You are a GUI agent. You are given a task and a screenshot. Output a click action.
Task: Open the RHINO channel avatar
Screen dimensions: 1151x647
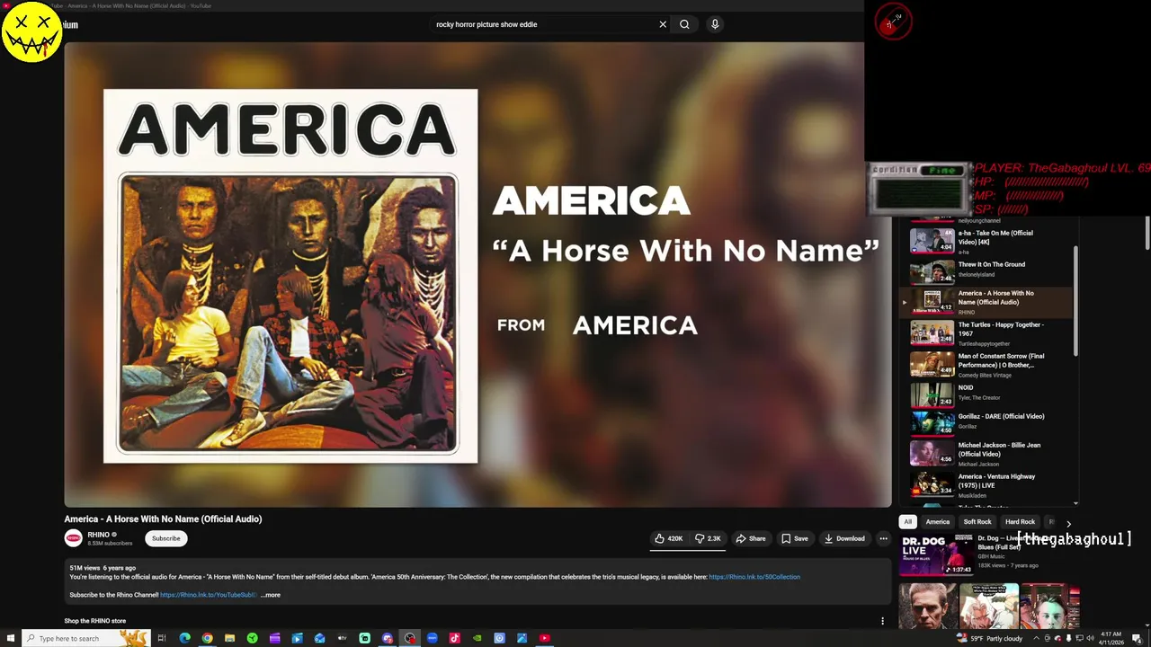74,538
